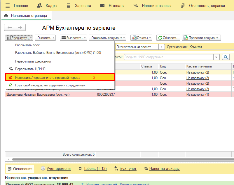This screenshot has width=234, height=185.
Task: Click the percent icon for Пересчитать НДФЛ
Action: pyautogui.click(x=11, y=69)
